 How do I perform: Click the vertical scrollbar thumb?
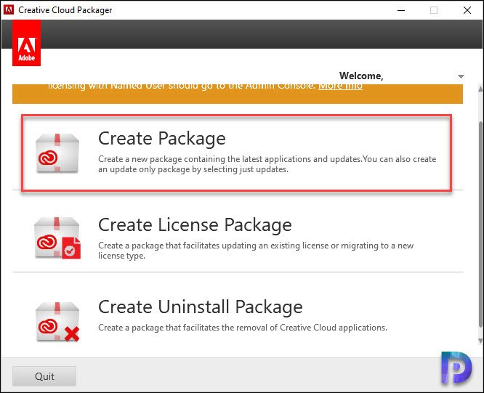(x=480, y=224)
